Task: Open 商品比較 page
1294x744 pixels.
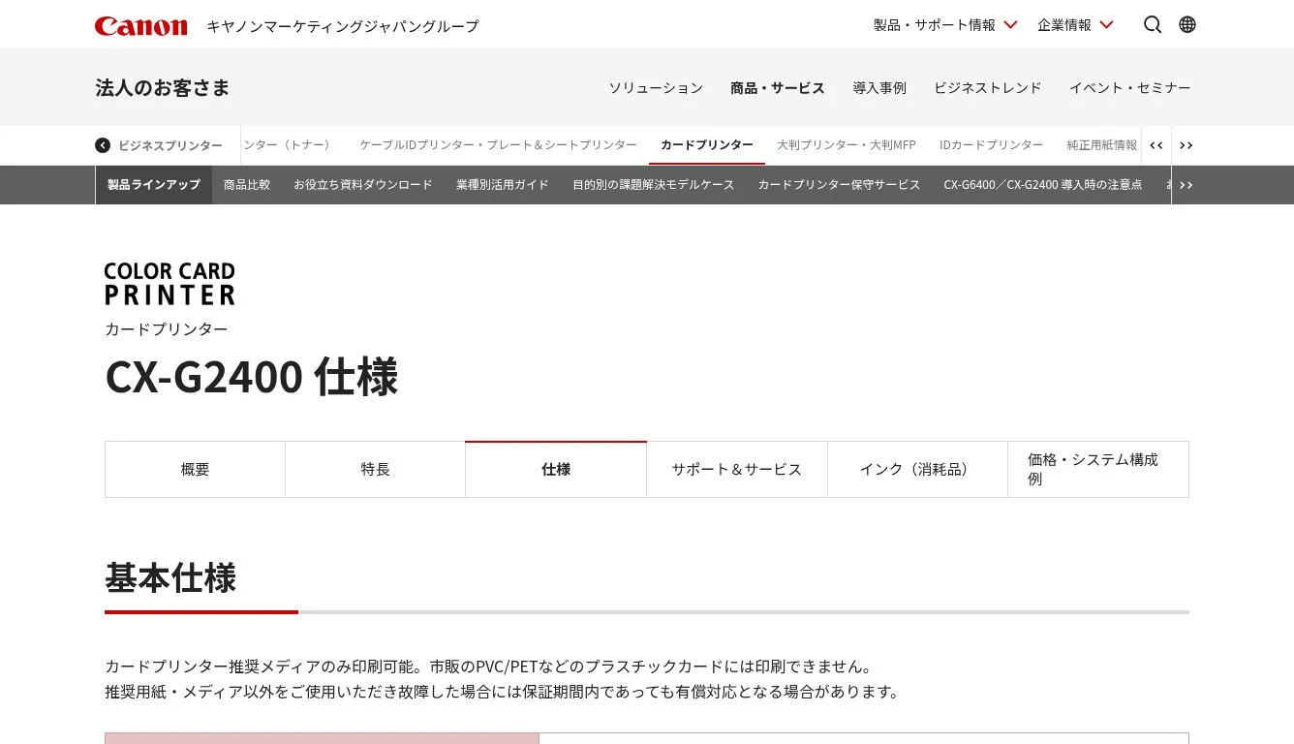Action: (247, 185)
